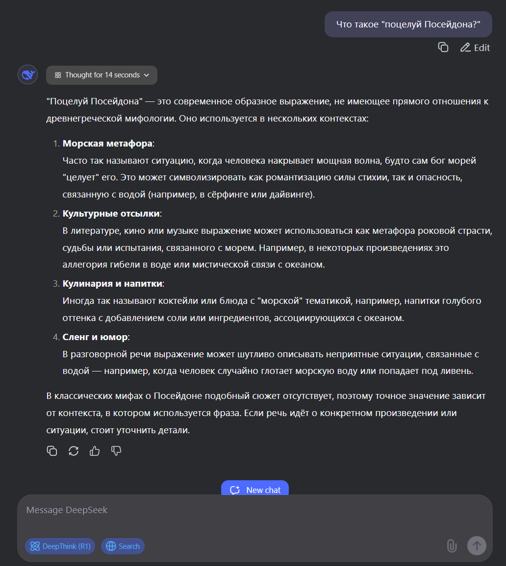Screen dimensions: 506x566
Task: Give the response a thumbs up
Action: (95, 451)
